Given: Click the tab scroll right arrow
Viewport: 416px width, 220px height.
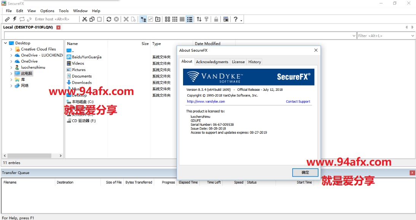Looking at the screenshot, I should pos(412,27).
